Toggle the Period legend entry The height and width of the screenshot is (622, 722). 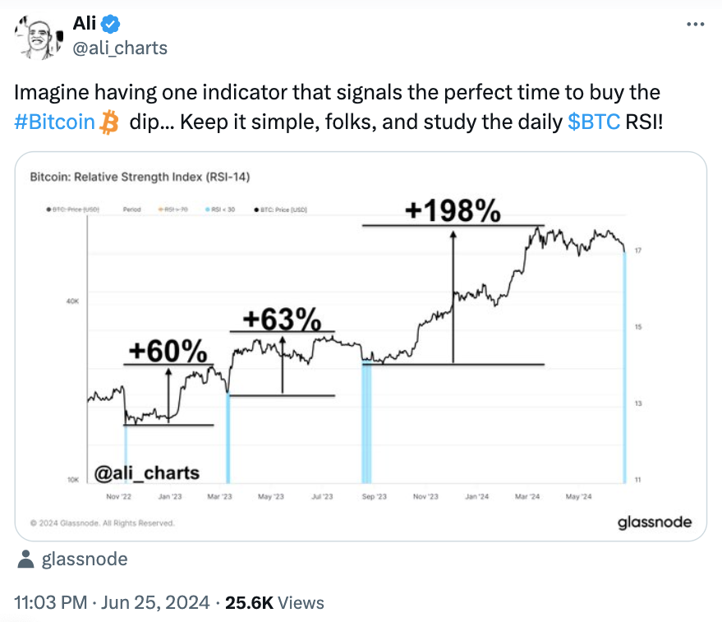coord(131,210)
